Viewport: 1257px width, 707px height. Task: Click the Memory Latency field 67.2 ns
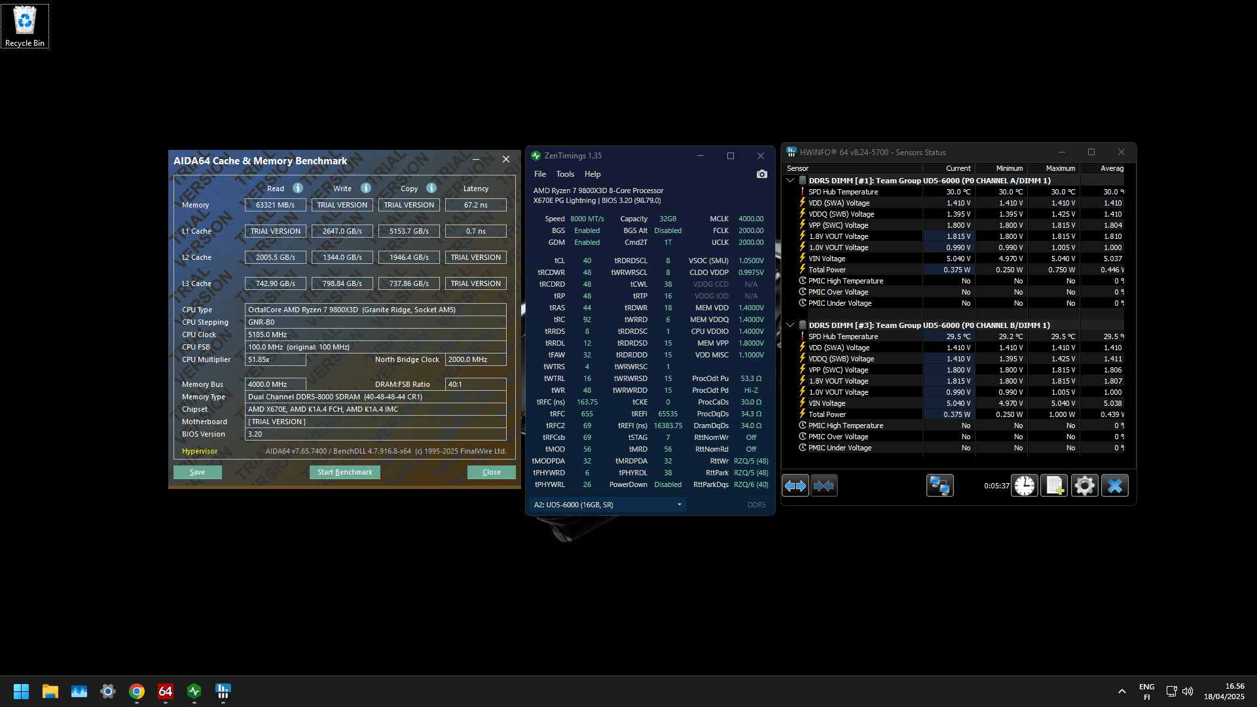click(x=476, y=205)
